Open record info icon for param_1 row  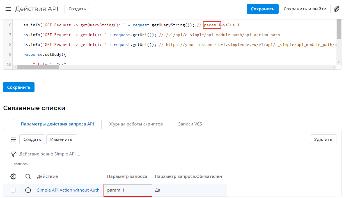28,190
